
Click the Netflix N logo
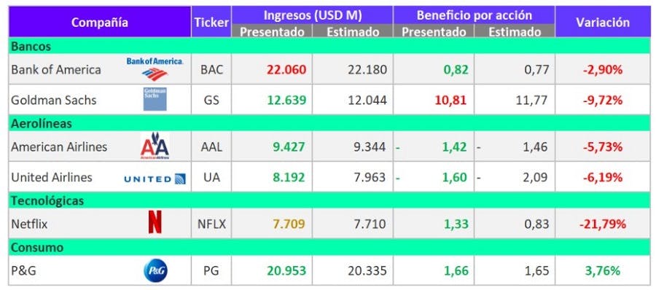155,222
